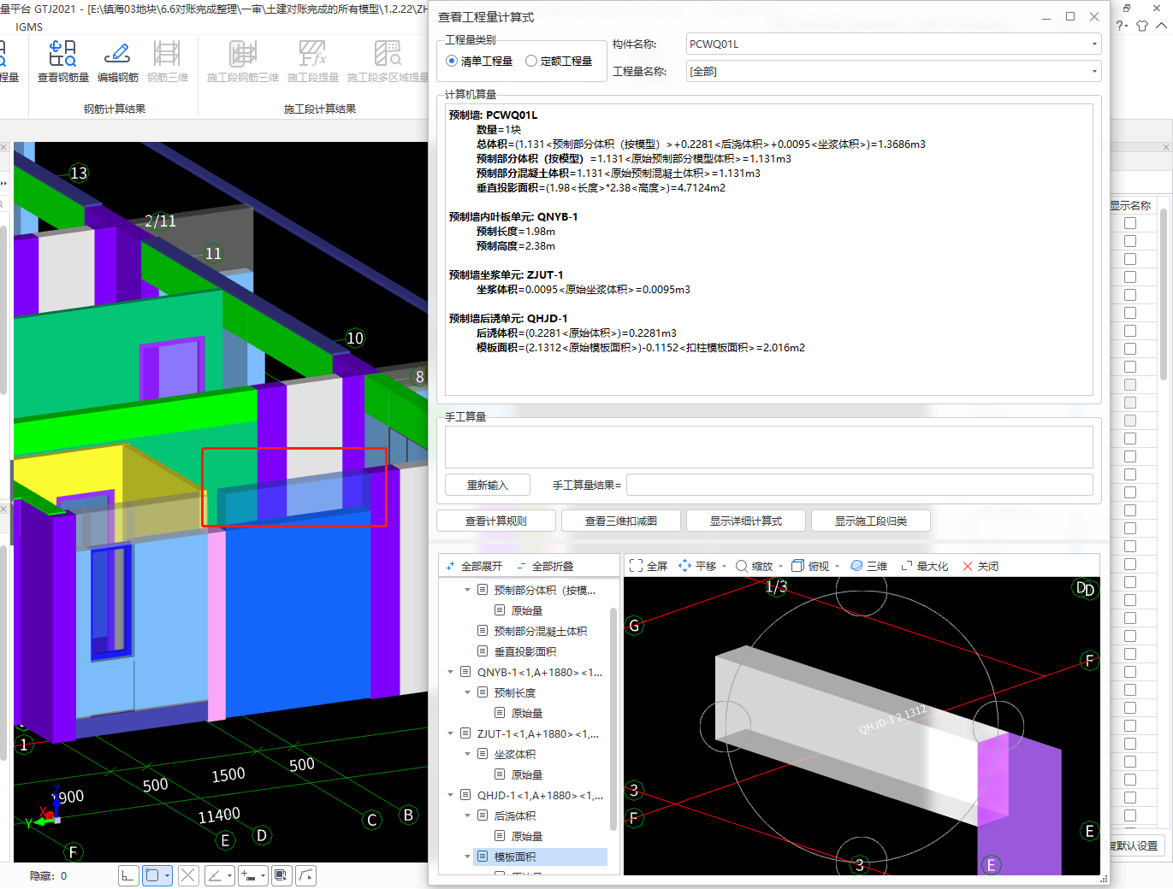
Task: Select 垂直投影面积 tree item
Action: pyautogui.click(x=524, y=651)
